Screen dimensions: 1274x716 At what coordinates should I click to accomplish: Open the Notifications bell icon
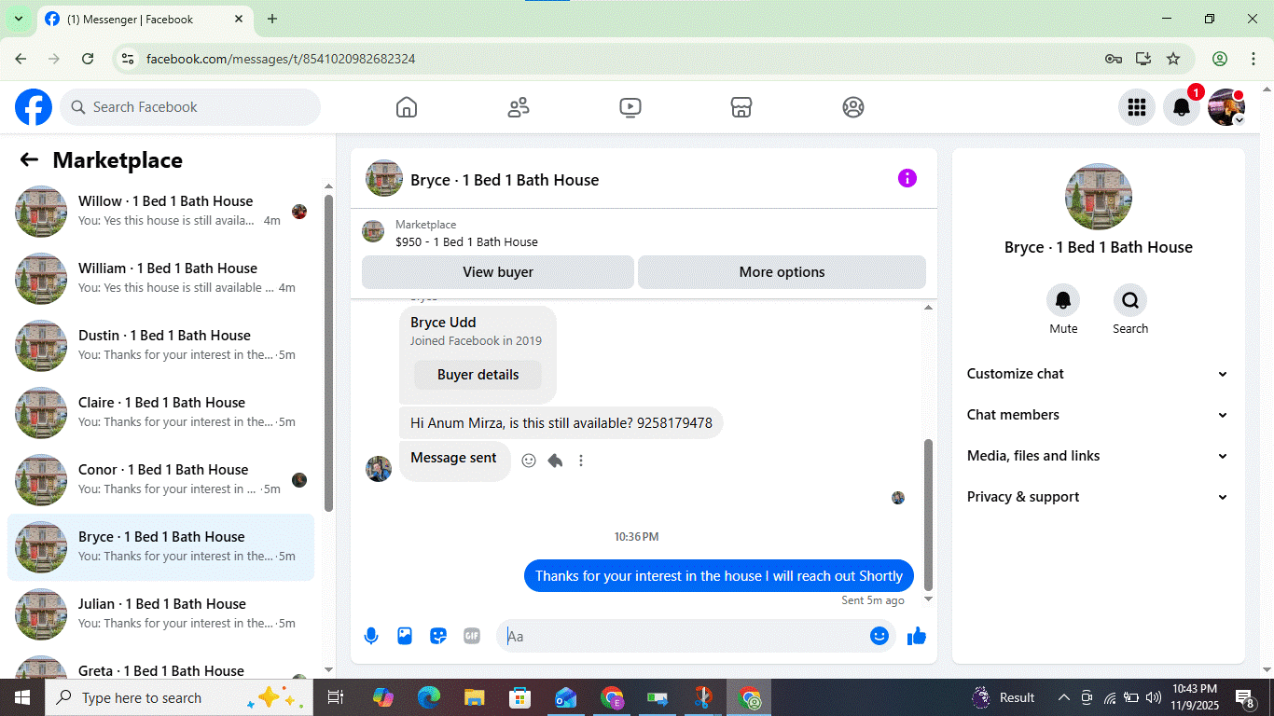coord(1182,107)
